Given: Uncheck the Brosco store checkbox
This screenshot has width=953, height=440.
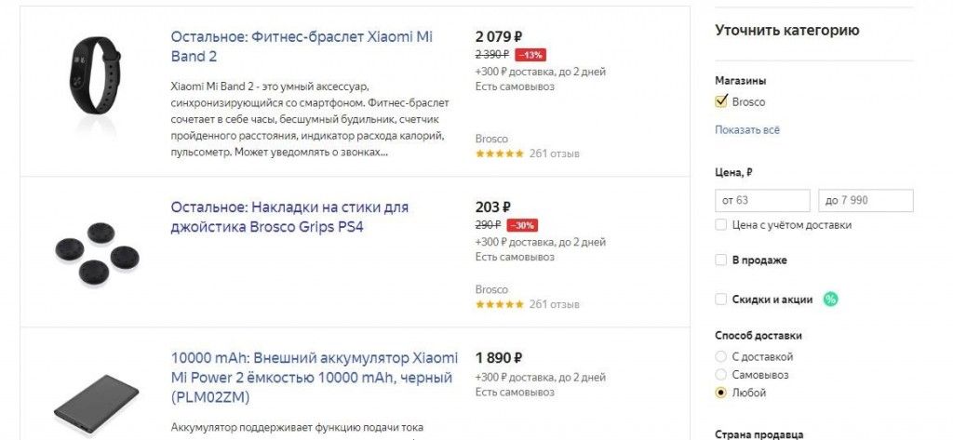Looking at the screenshot, I should click(x=721, y=101).
